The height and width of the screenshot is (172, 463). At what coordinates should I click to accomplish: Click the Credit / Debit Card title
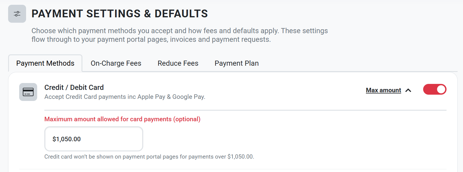[74, 87]
